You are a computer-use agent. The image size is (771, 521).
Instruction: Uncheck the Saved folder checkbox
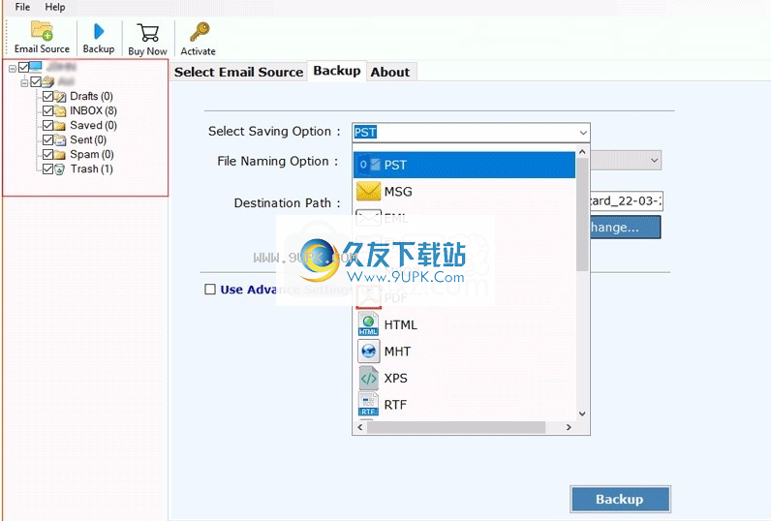point(47,125)
